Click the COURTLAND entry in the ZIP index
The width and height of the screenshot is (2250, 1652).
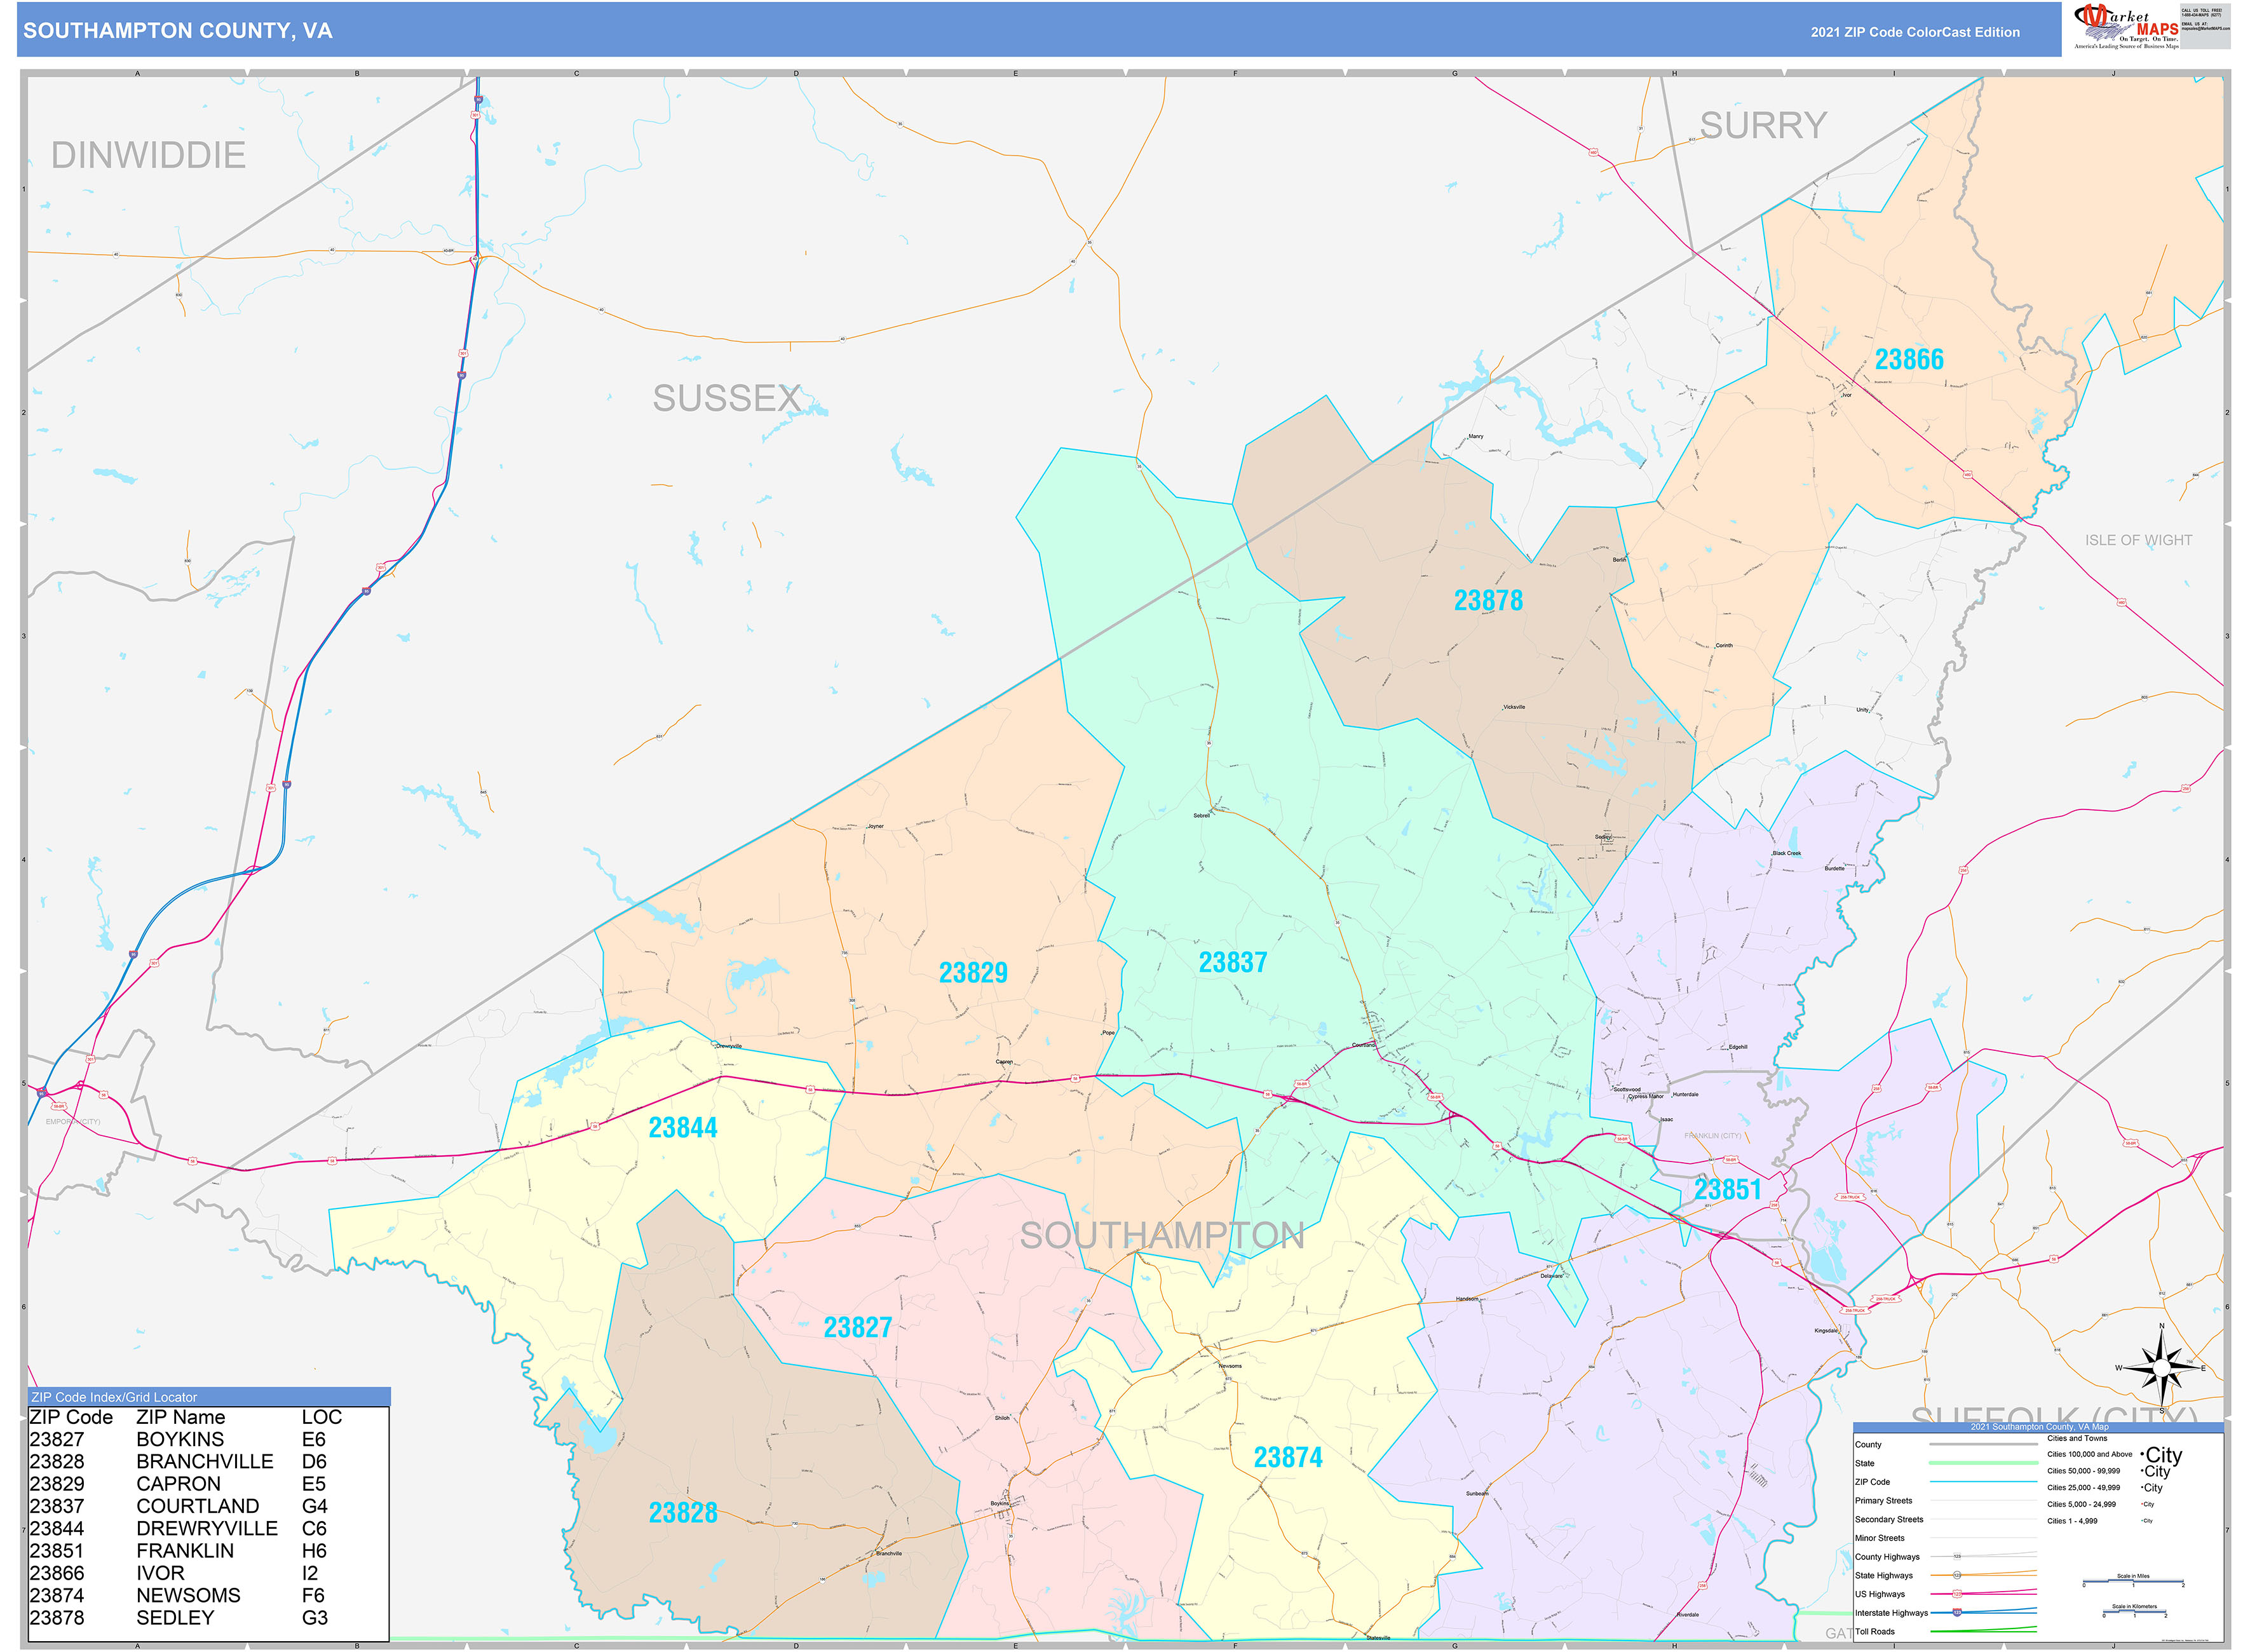(x=196, y=1505)
